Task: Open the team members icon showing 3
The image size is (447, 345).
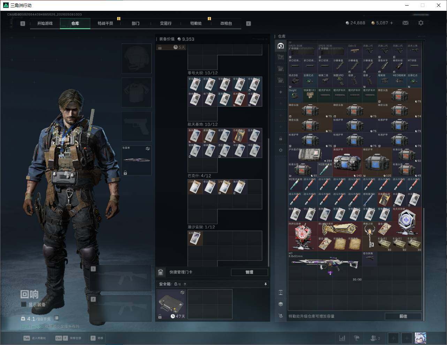Action: tap(375, 338)
